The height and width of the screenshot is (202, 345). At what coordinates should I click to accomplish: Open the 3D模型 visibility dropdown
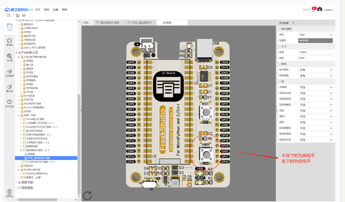click(315, 87)
